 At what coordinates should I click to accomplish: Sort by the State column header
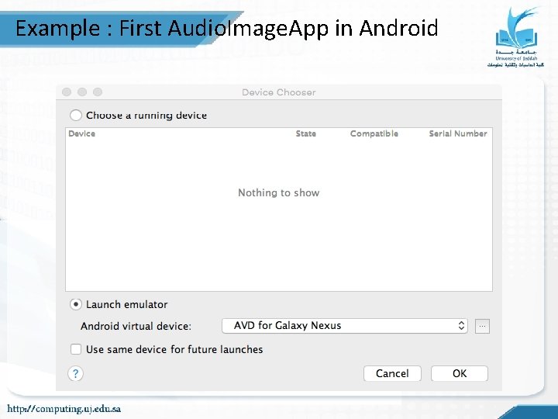pyautogui.click(x=305, y=133)
